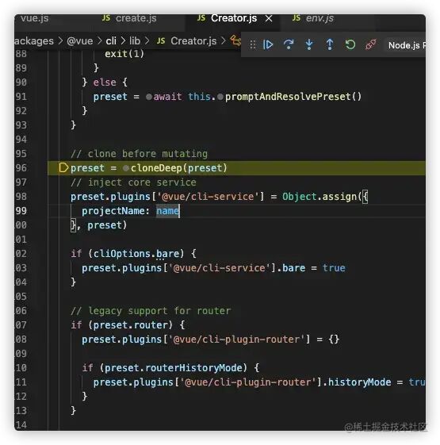Click the breadcrumb symbol class icon
This screenshot has height=445, width=440.
point(235,41)
